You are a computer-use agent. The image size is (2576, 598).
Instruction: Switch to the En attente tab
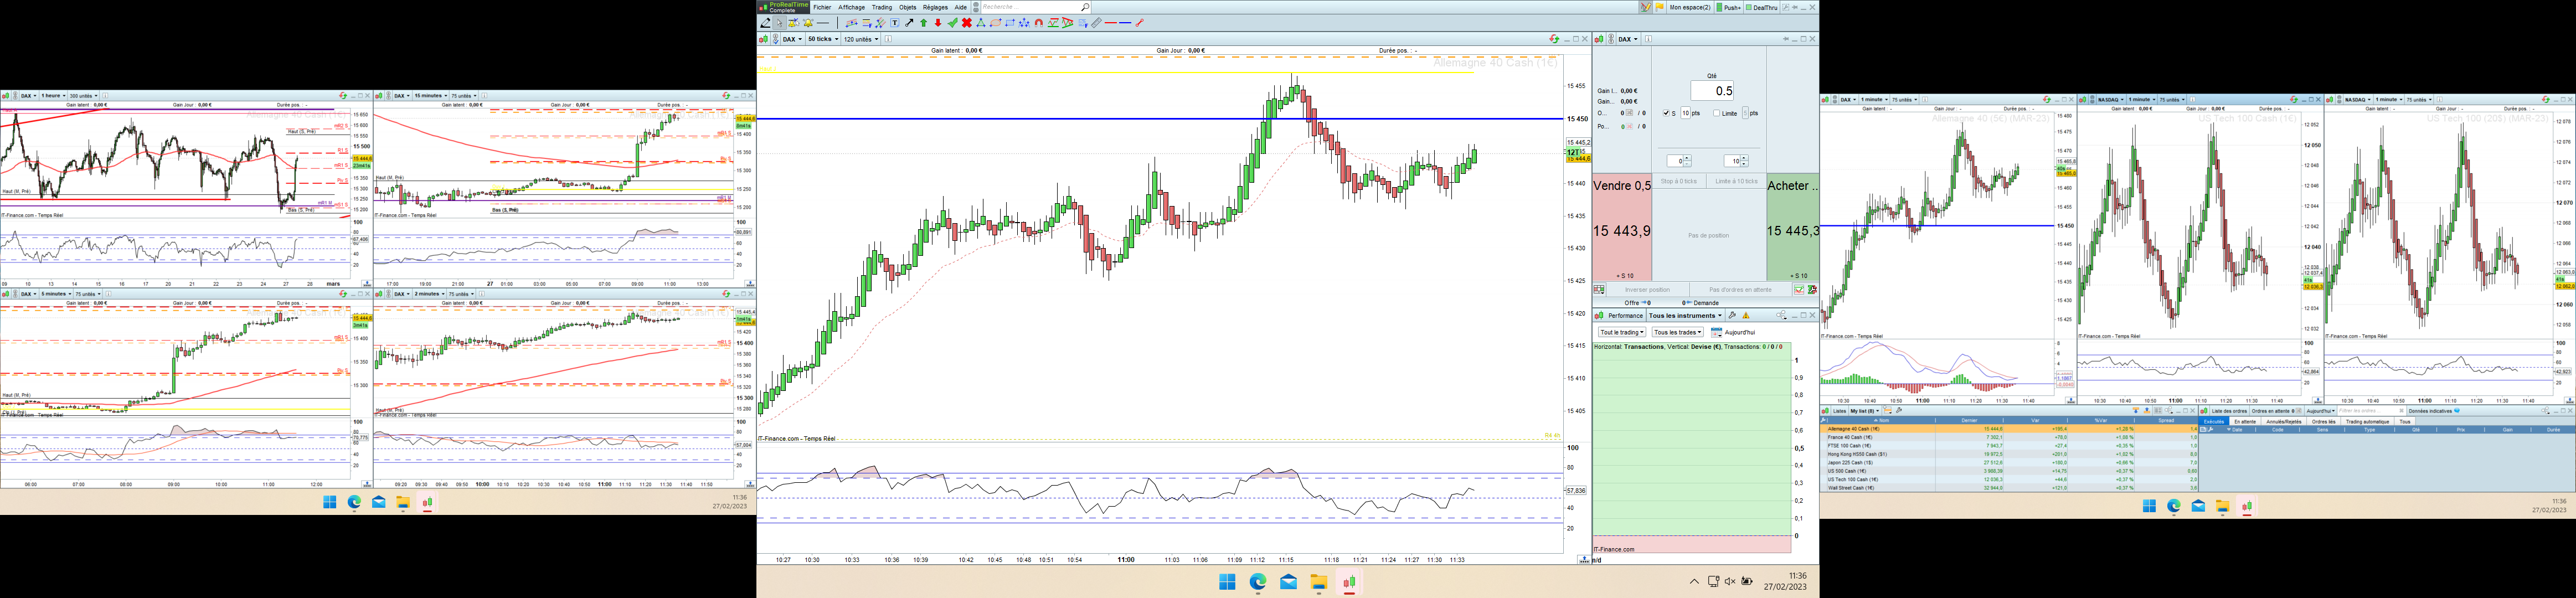[2245, 421]
